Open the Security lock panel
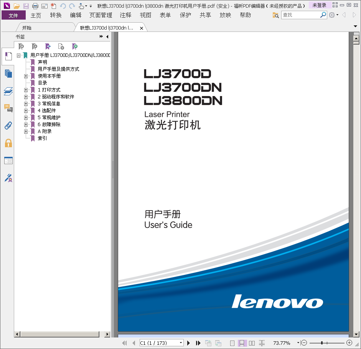 8,143
